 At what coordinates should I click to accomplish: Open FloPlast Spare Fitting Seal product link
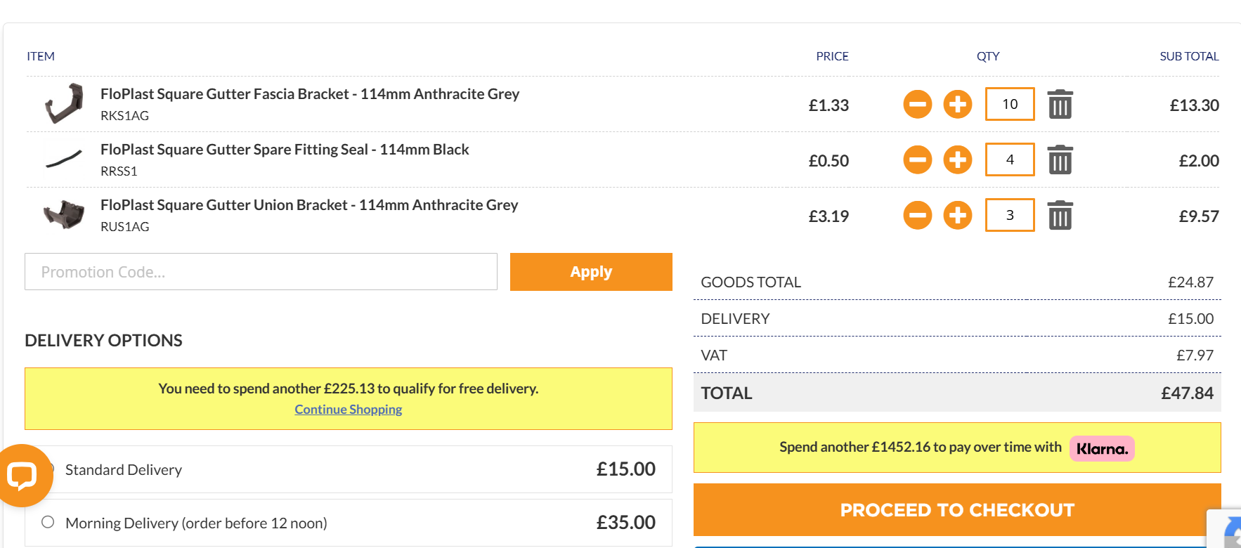(284, 150)
